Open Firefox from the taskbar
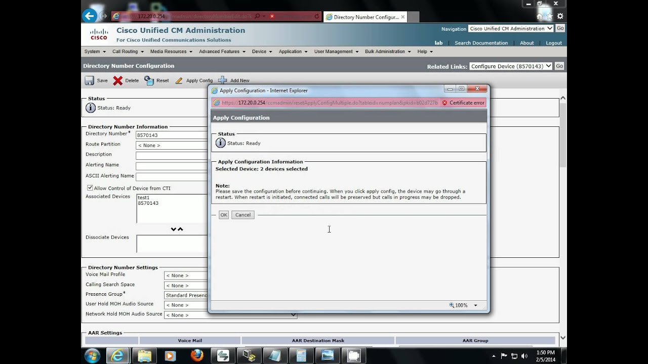 [197, 356]
